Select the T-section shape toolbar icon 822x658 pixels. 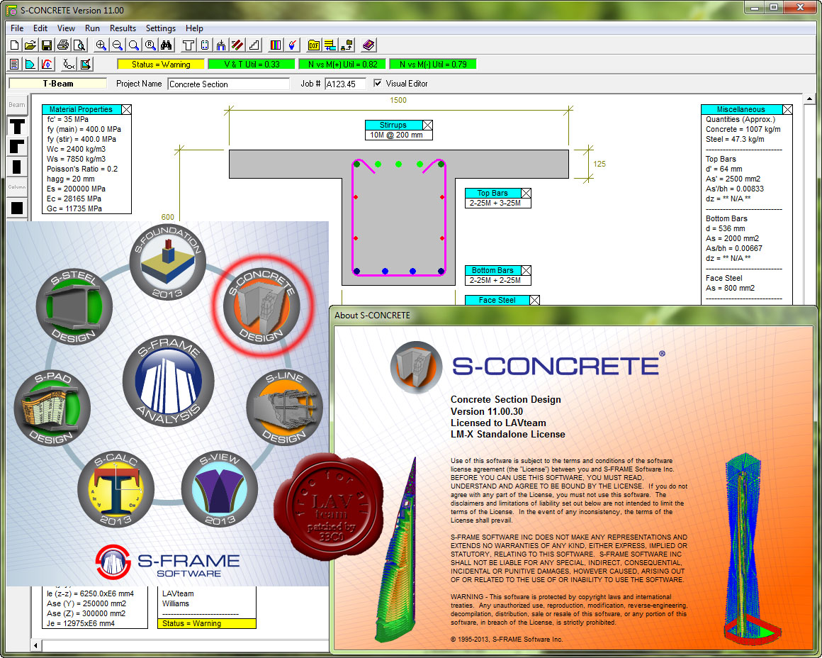pos(188,45)
